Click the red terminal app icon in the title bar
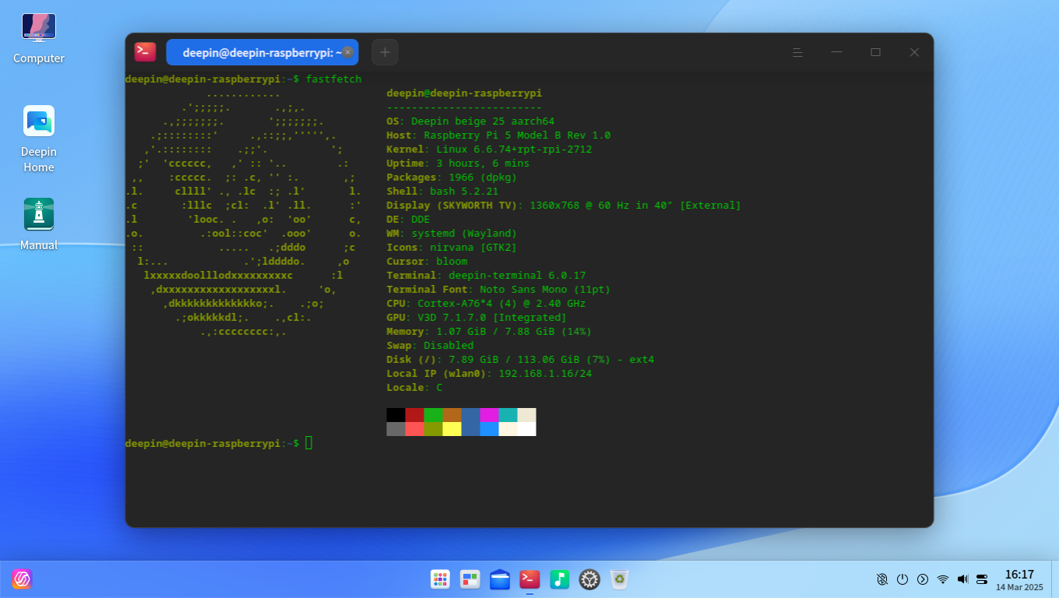Screen dimensions: 1059x598 click(145, 52)
